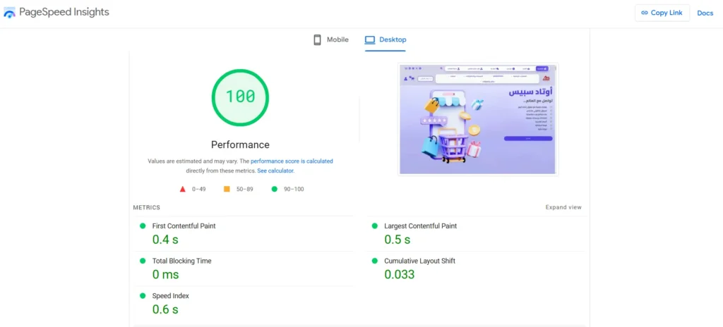Expand view of the metrics section
This screenshot has height=327, width=723.
[x=563, y=207]
